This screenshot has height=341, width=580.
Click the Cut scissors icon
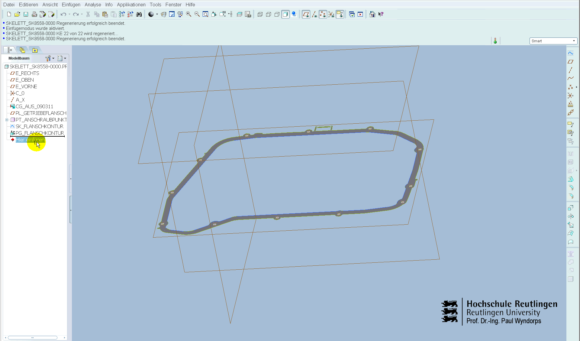tap(88, 14)
